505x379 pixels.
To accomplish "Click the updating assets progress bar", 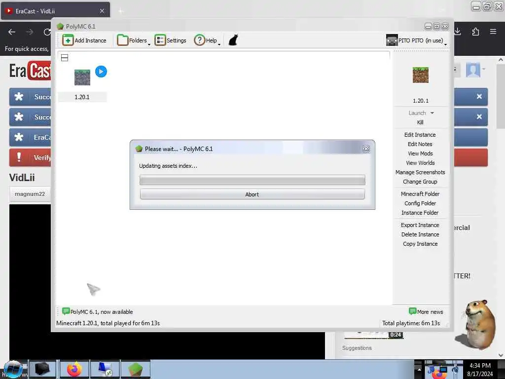I will (x=252, y=180).
